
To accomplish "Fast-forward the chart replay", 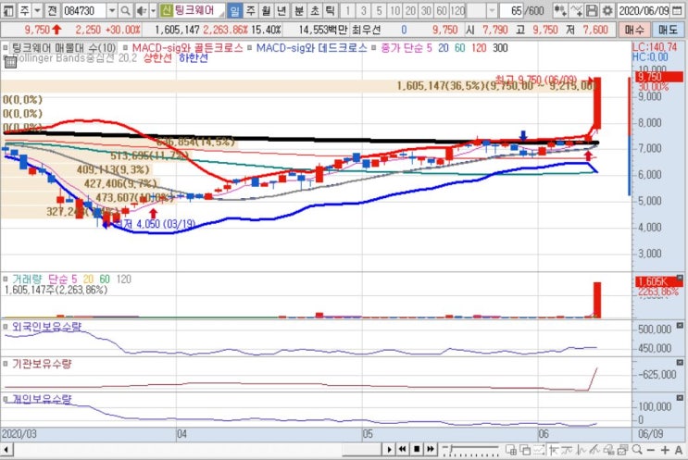I will [431, 449].
